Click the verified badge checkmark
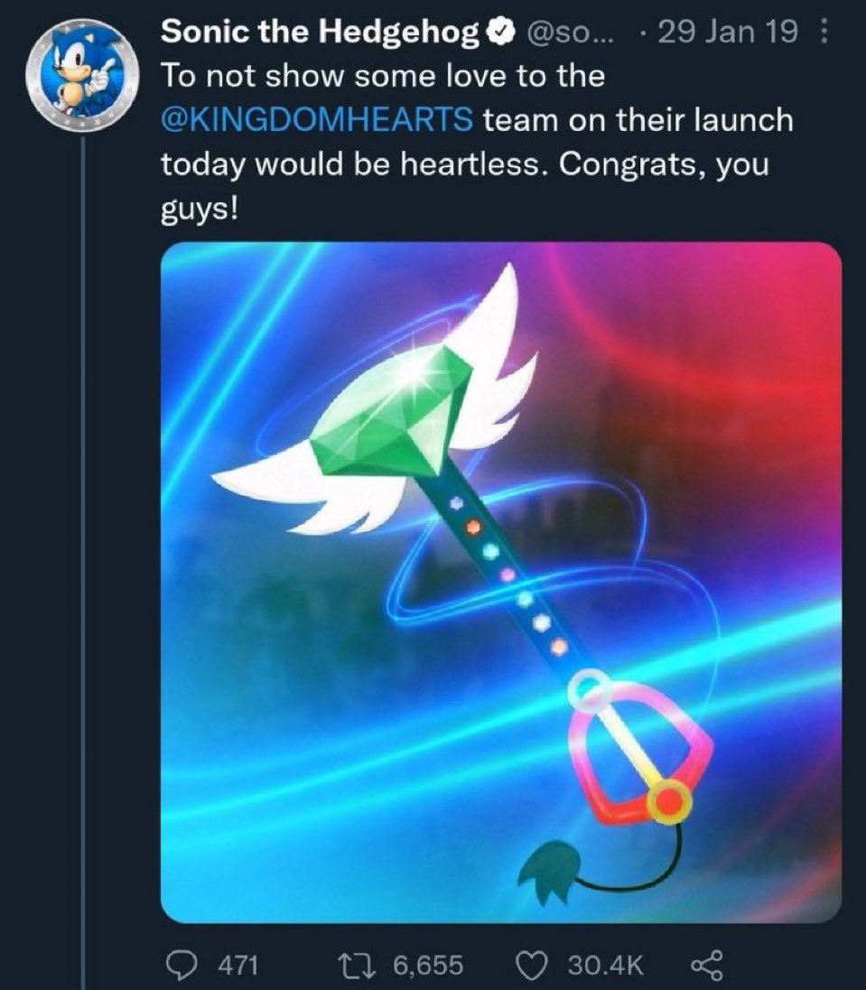 [500, 32]
